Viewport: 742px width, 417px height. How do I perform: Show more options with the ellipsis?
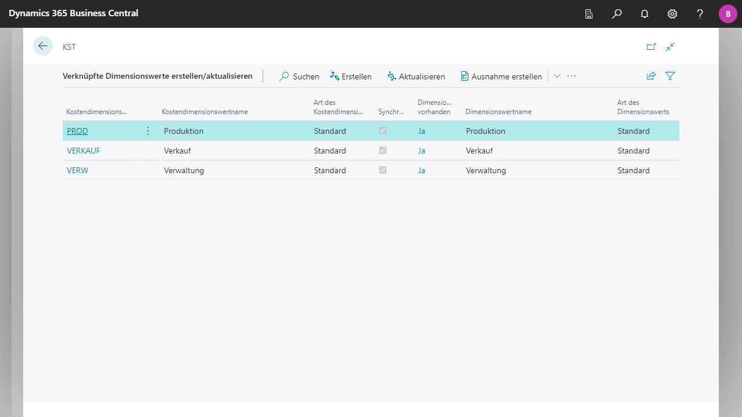click(572, 76)
